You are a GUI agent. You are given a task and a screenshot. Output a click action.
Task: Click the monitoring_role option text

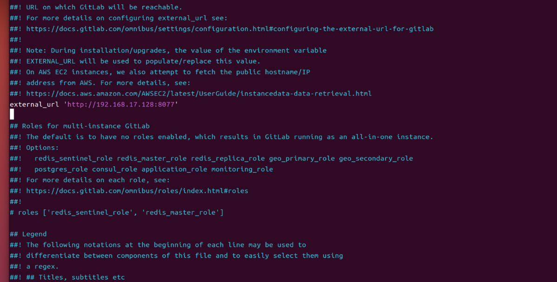(x=242, y=170)
